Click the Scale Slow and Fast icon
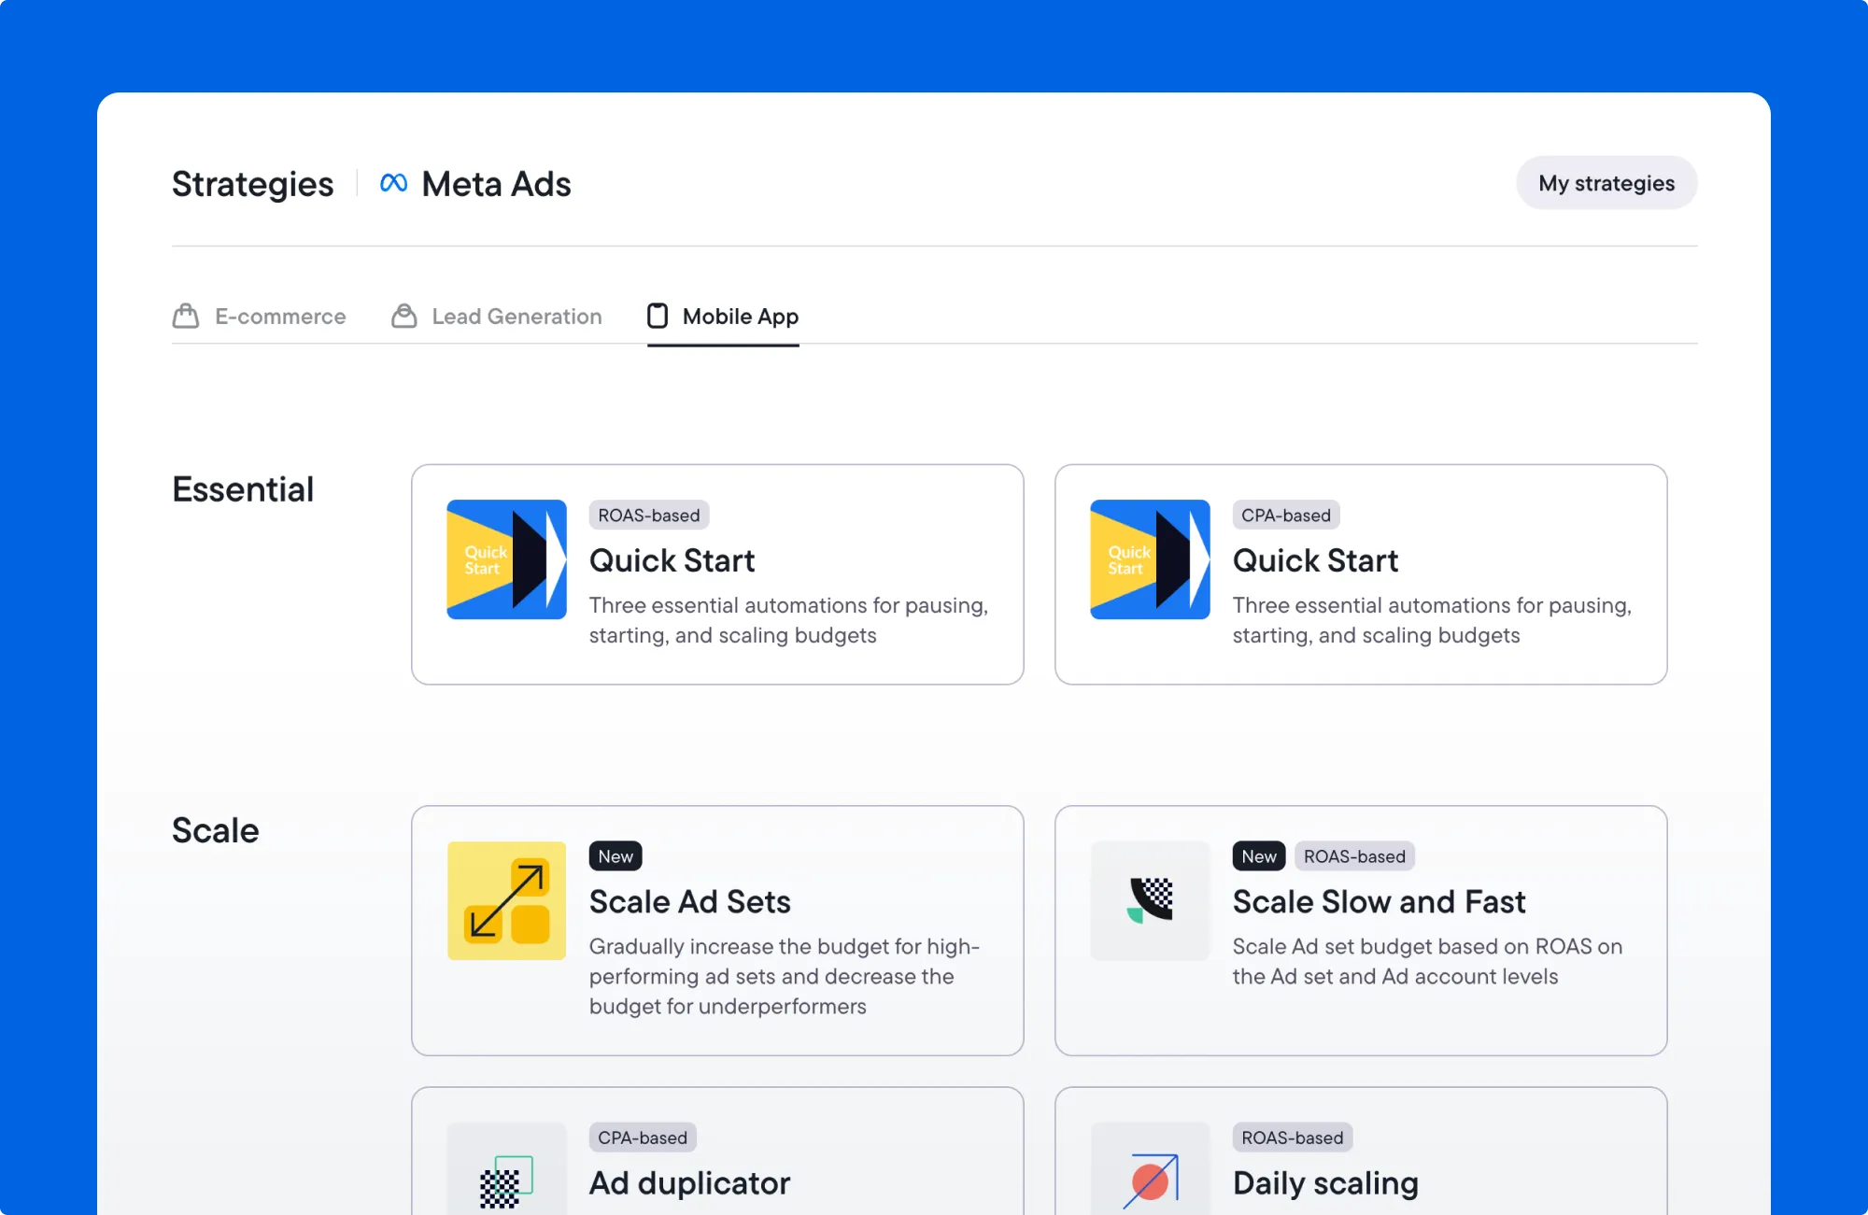The image size is (1868, 1215). (1150, 900)
